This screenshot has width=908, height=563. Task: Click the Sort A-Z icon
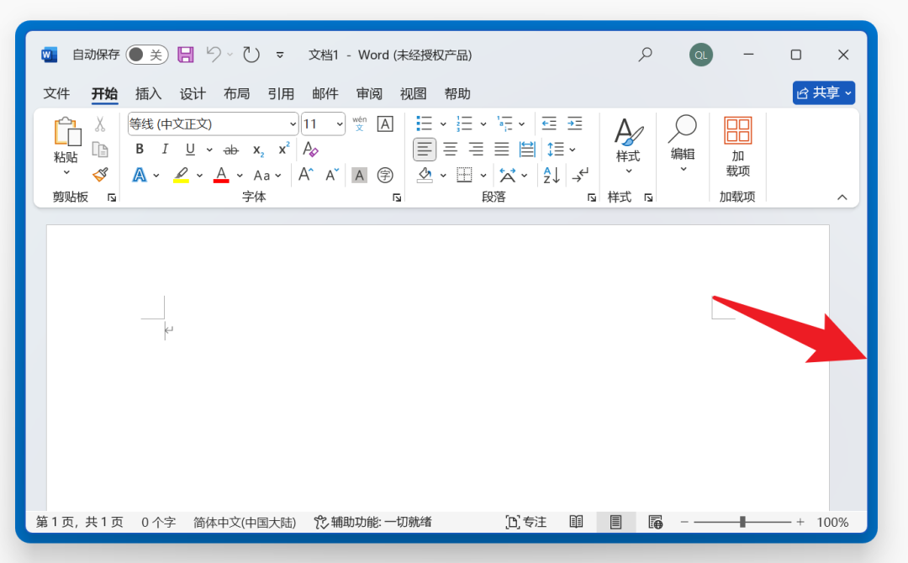coord(552,175)
